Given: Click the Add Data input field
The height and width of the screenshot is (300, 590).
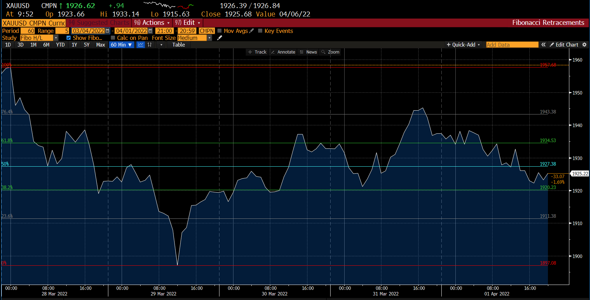Looking at the screenshot, I should pyautogui.click(x=512, y=45).
